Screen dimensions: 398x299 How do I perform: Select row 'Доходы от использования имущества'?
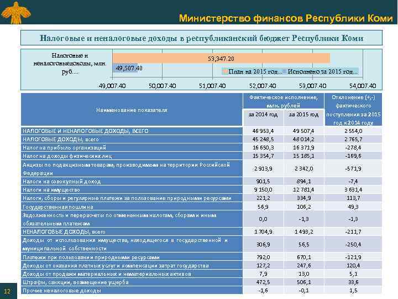click(x=202, y=244)
